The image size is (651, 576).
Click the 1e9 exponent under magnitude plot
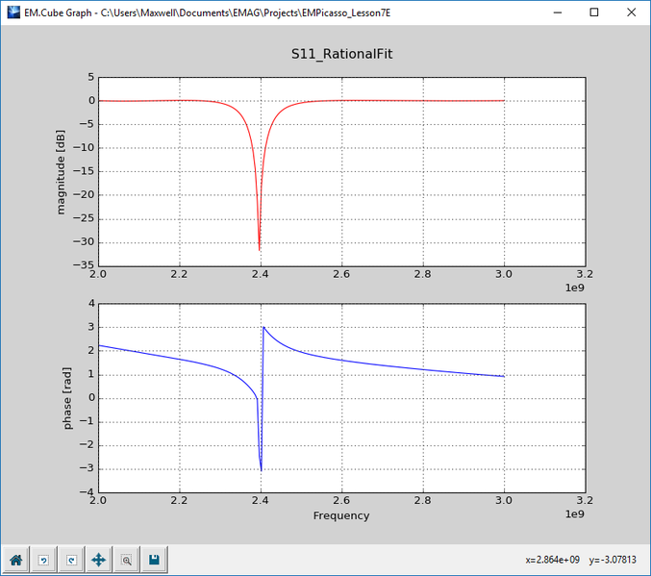pos(575,288)
